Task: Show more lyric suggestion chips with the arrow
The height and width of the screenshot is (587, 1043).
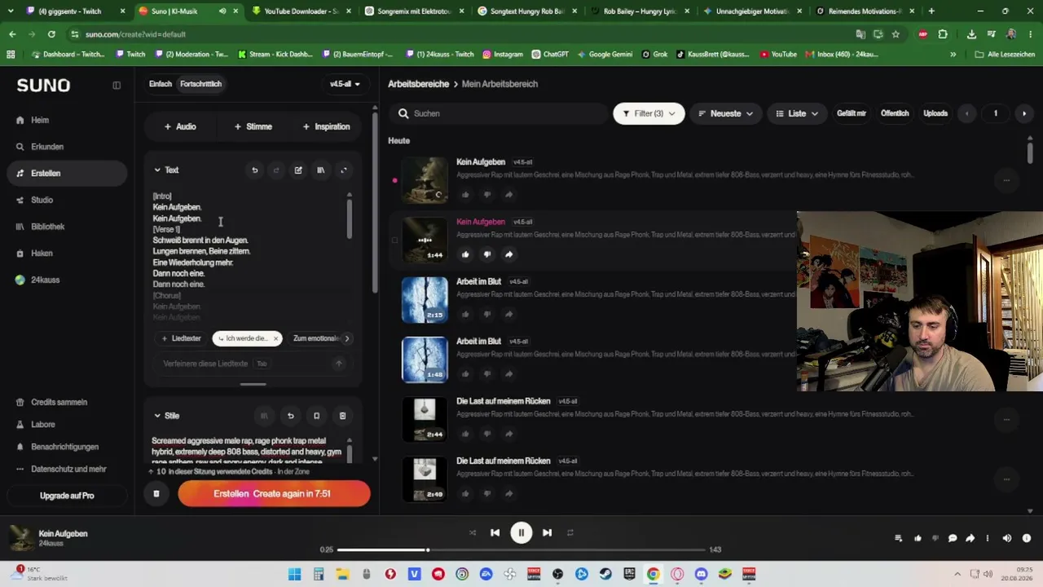Action: coord(346,338)
